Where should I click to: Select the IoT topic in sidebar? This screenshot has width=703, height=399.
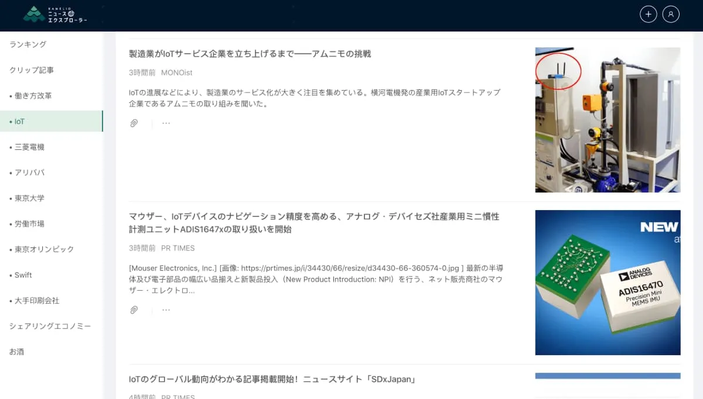(52, 122)
